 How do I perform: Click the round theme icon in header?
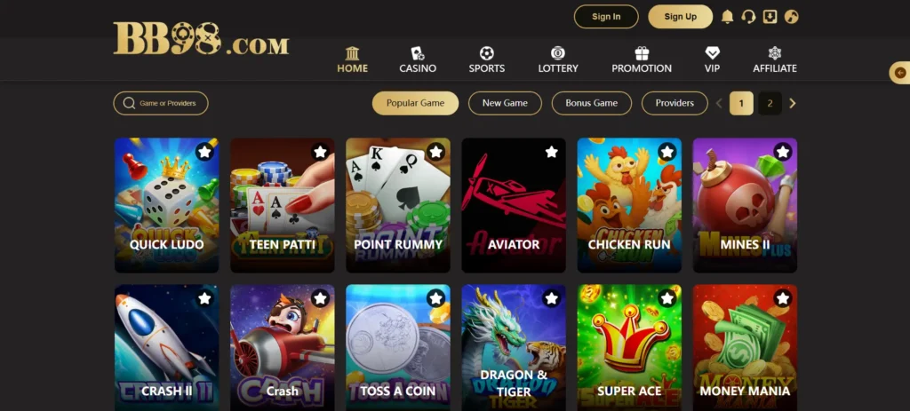tap(792, 17)
